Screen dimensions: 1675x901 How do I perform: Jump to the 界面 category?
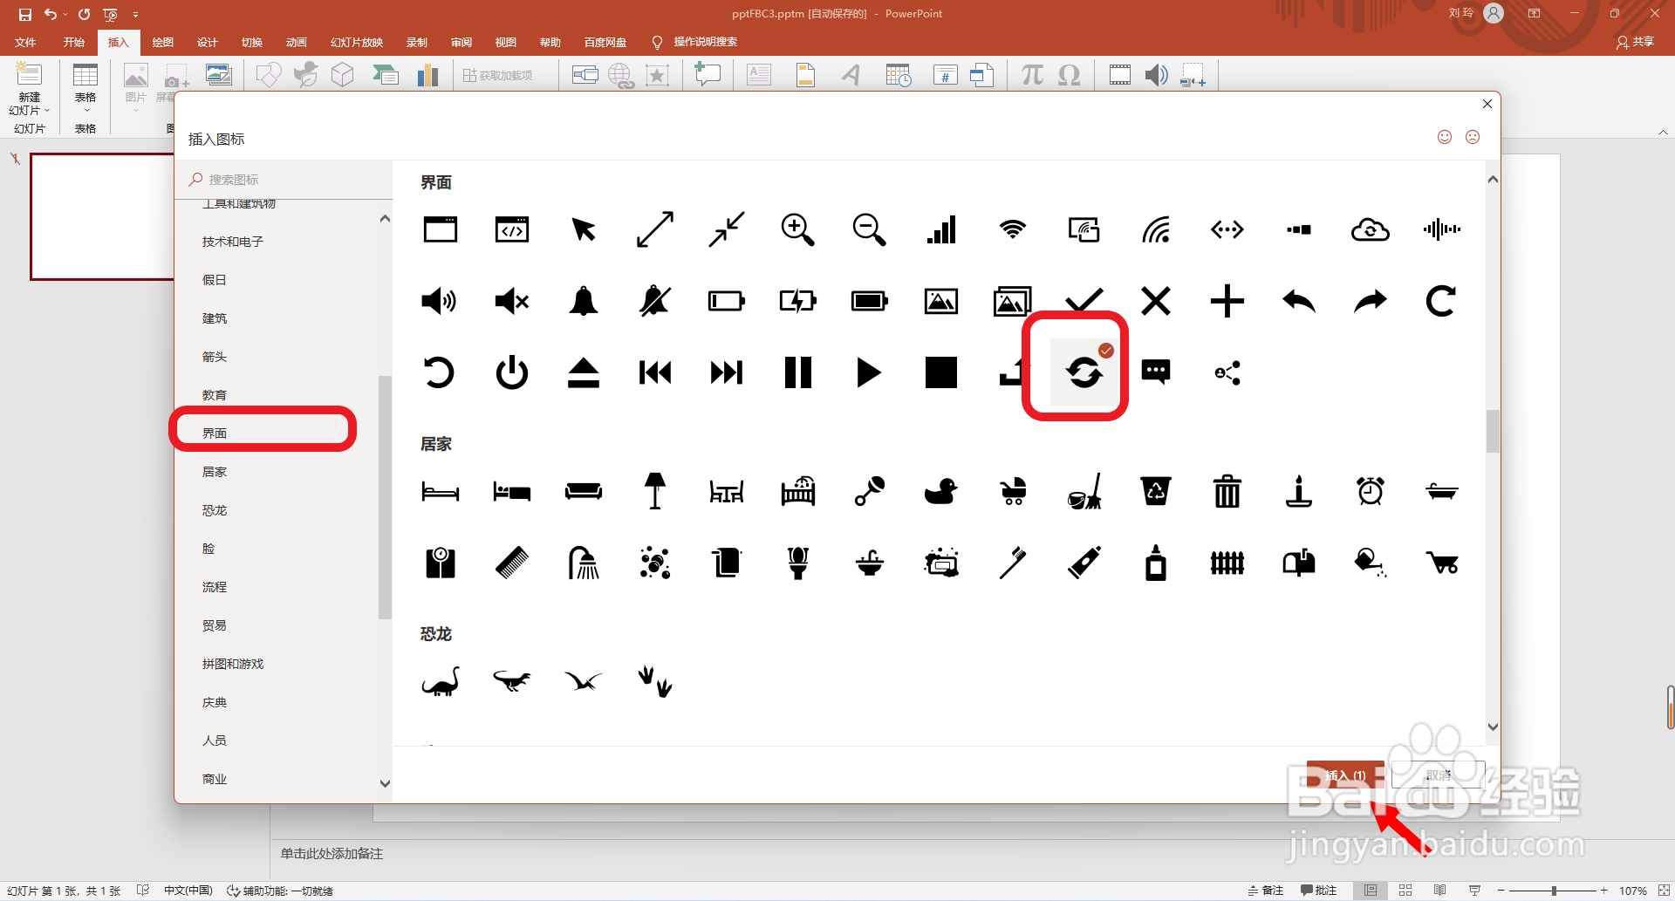(215, 433)
